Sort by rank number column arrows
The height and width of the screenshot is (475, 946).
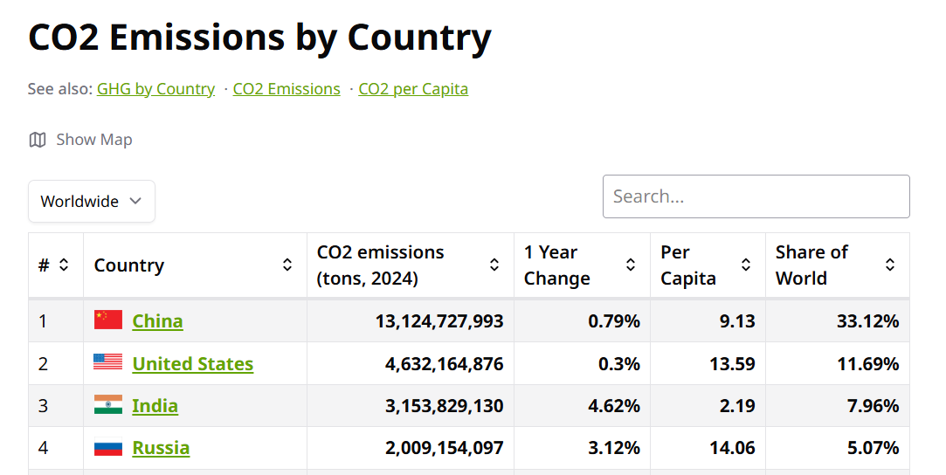[x=64, y=265]
